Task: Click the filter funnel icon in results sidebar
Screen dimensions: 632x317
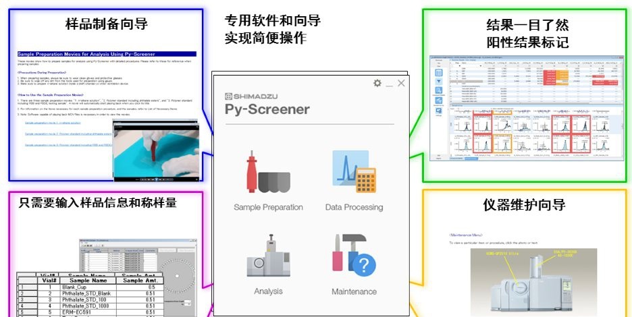Action: [439, 82]
